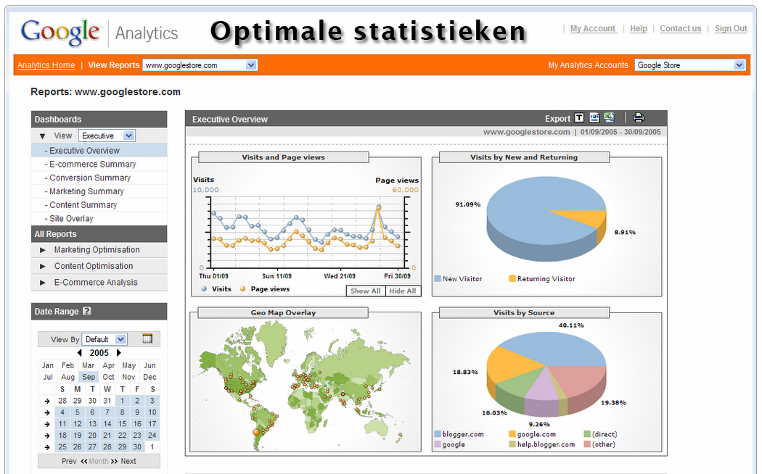Go to previous year arrow beside 2005
This screenshot has height=474, width=762.
pos(80,353)
